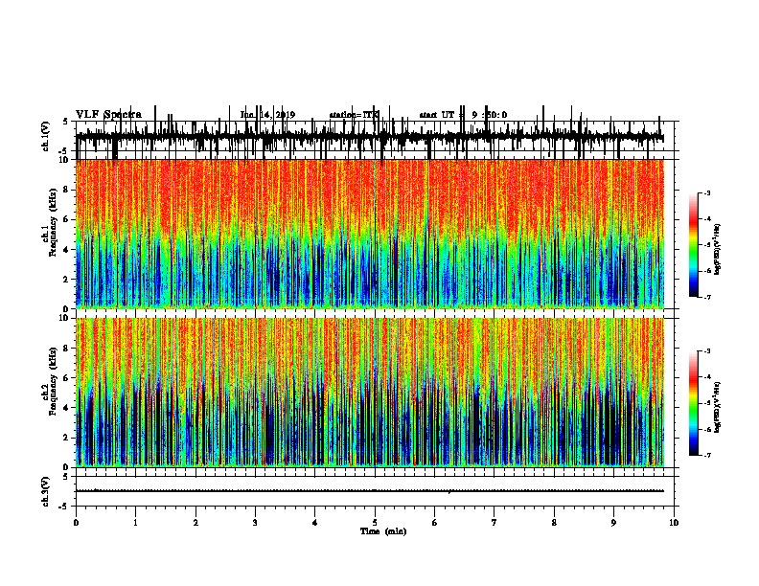Click the '3' minute tick label
The image size is (759, 586).
click(x=255, y=523)
